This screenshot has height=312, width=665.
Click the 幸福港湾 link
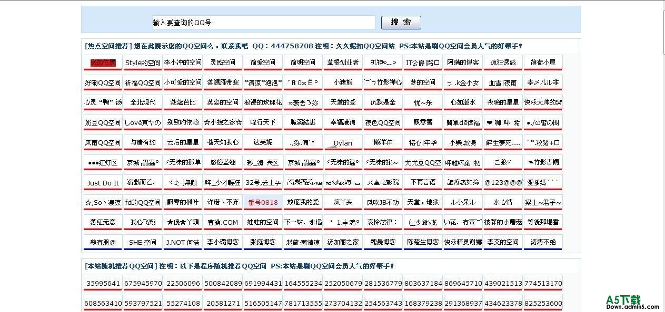pyautogui.click(x=343, y=122)
